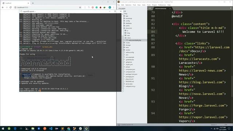Open the tab list dropdown in Sublime
233x131 pixels.
click(x=231, y=8)
